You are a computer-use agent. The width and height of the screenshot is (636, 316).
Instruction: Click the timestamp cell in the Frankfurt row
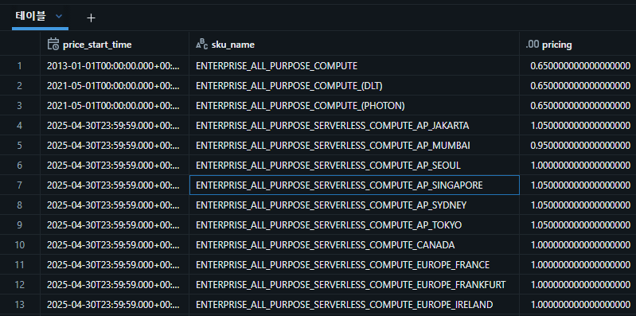point(115,284)
